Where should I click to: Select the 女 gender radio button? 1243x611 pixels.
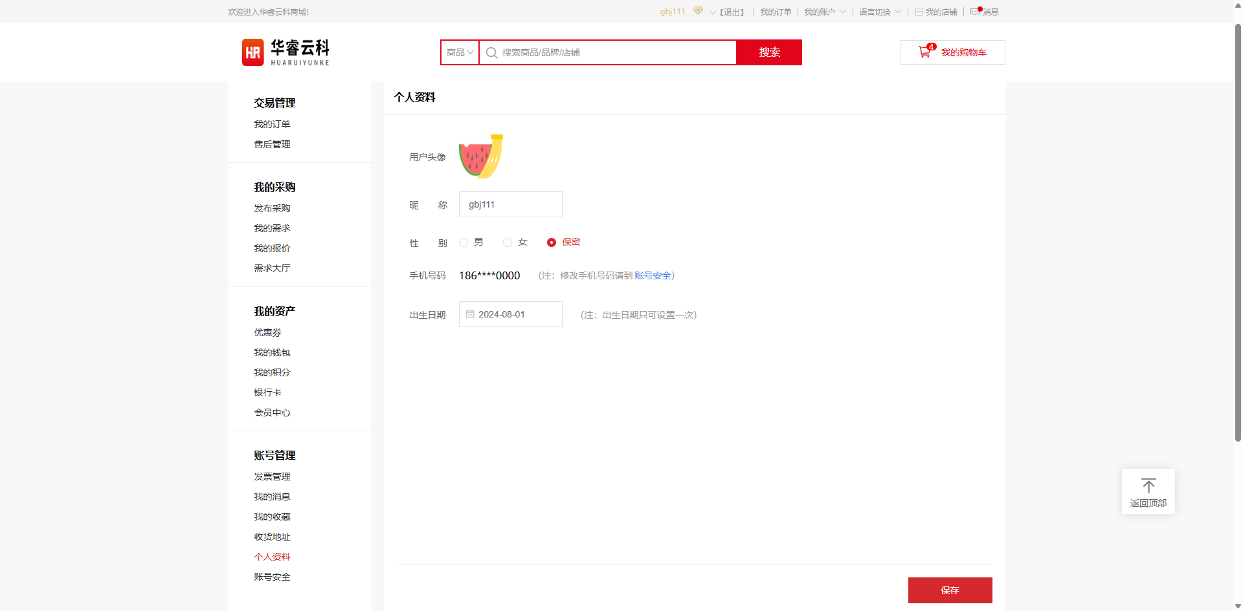508,242
